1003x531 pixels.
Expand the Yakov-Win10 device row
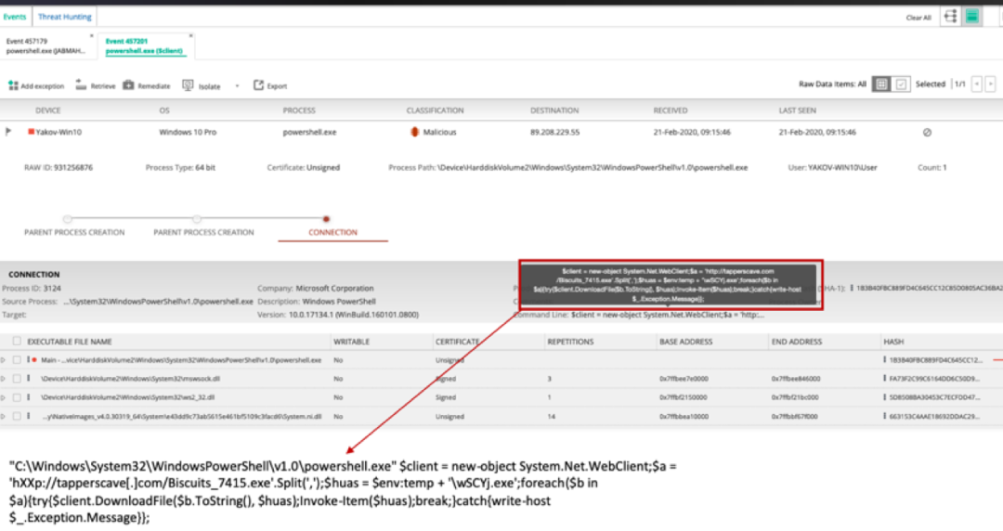coord(8,132)
